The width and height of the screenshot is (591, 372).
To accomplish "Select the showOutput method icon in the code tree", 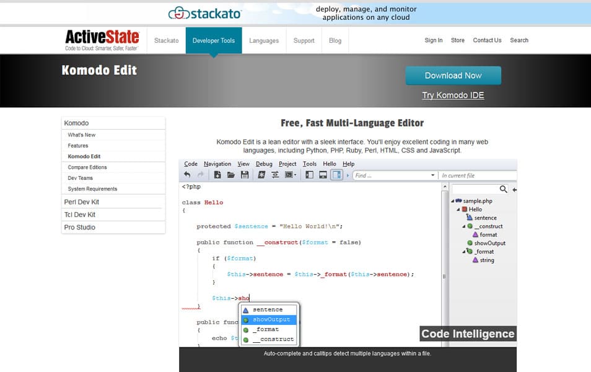I will tap(470, 243).
